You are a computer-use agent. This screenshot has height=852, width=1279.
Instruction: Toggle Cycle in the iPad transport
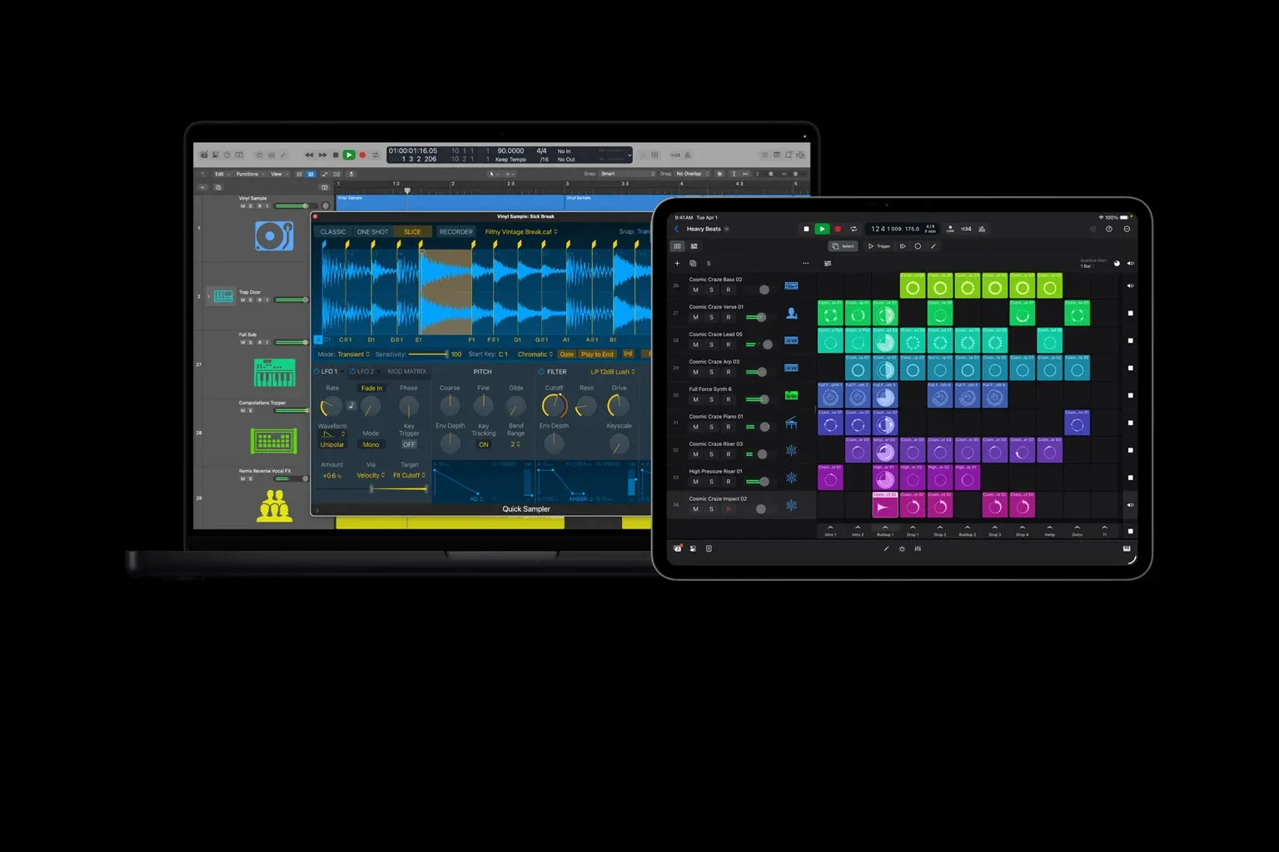coord(853,229)
